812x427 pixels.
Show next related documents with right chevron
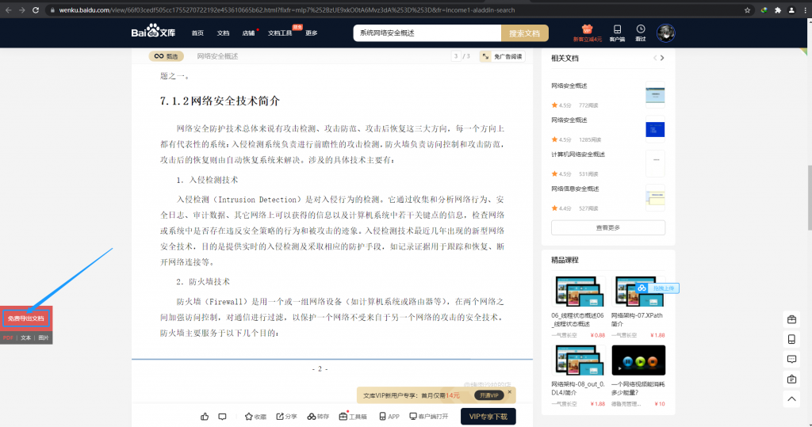(x=662, y=58)
